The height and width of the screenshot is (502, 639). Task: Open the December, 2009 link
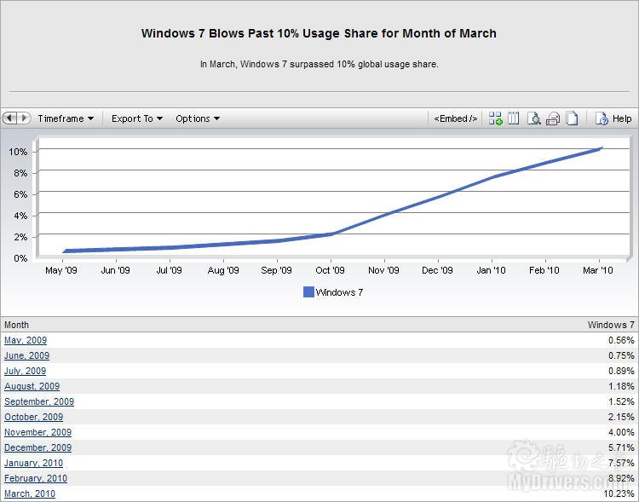click(x=37, y=447)
